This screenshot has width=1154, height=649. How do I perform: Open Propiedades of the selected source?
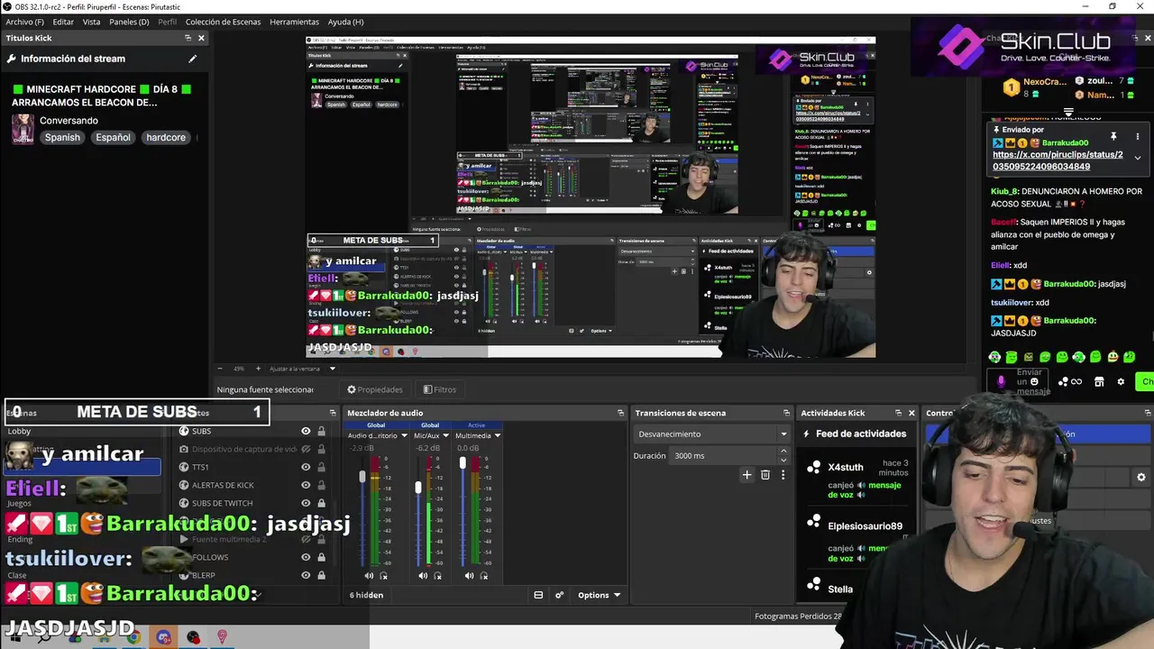coord(375,389)
